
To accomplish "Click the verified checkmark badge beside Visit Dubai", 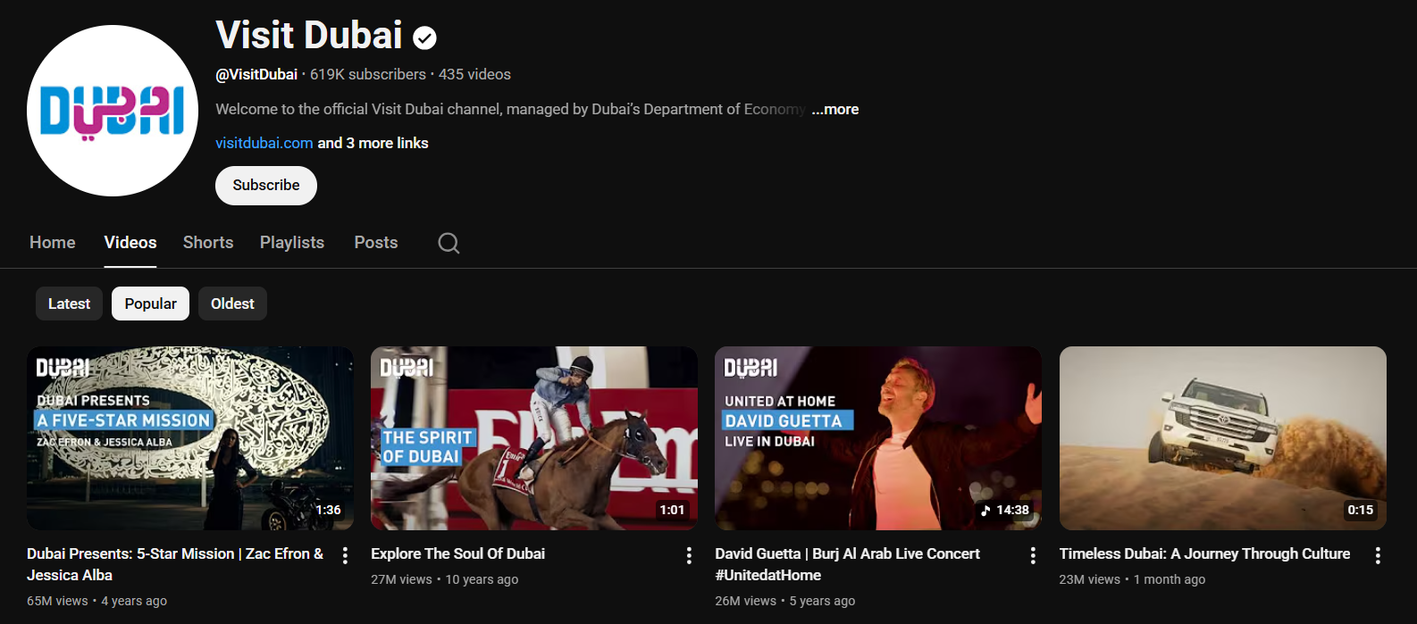I will [424, 37].
